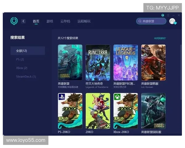Viewport: 185px width, 148px height.
Task: Open the 英雄联盟国际服 game cover
Action: (x=153, y=111)
